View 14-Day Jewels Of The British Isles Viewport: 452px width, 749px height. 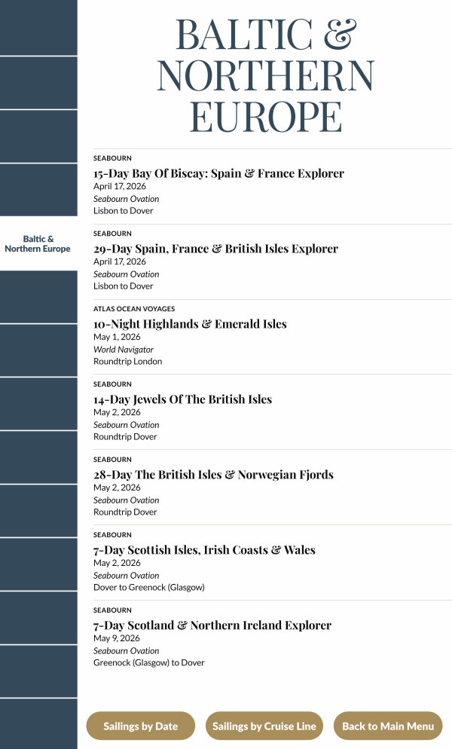[x=182, y=399]
